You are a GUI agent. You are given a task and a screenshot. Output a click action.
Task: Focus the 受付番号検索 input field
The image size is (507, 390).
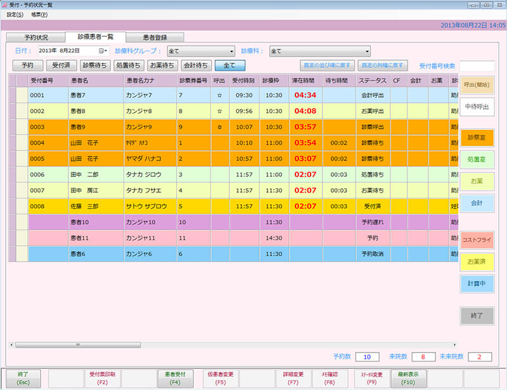tap(477, 66)
